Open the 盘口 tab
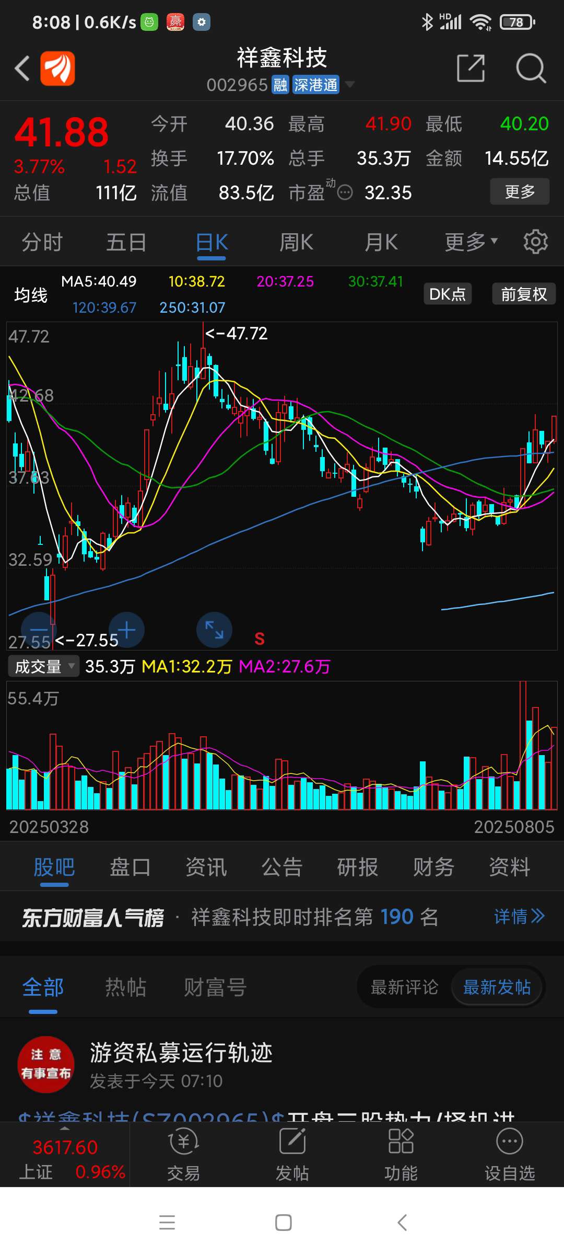Viewport: 564px width, 1255px height. coord(130,867)
